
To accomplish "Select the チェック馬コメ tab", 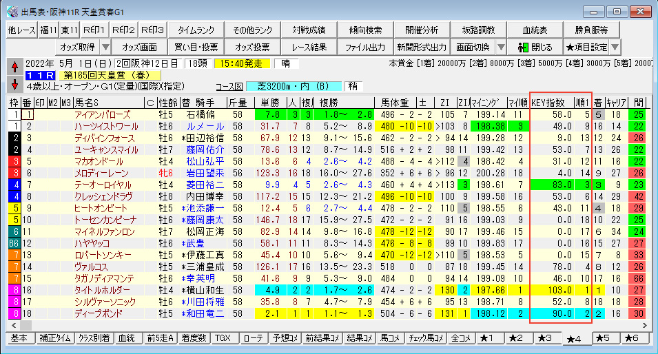I will tap(426, 338).
